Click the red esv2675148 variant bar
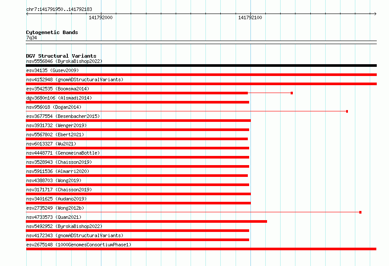The width and height of the screenshot is (389, 266). [x=201, y=249]
